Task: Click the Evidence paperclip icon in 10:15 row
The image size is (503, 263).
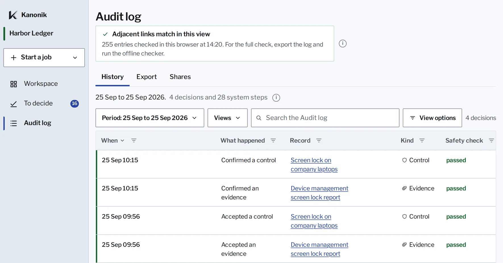Action: coord(404,188)
